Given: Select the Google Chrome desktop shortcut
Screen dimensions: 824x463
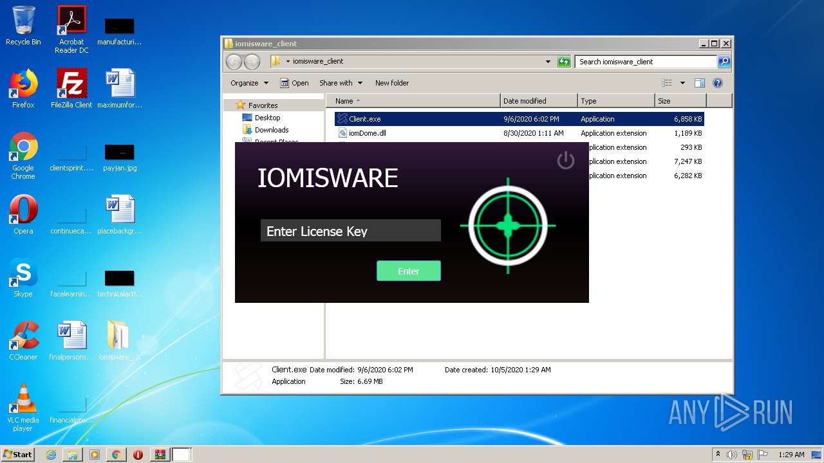Looking at the screenshot, I should coord(23,156).
